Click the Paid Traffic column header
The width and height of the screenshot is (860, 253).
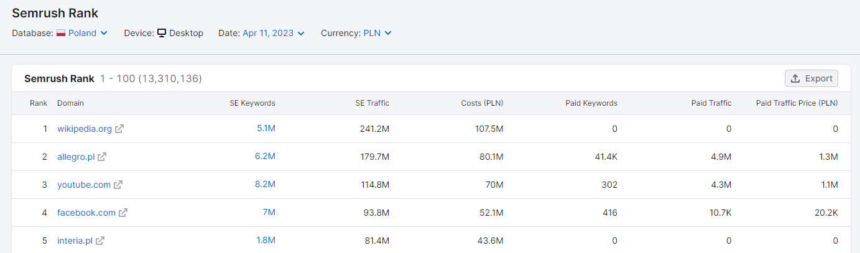point(711,103)
